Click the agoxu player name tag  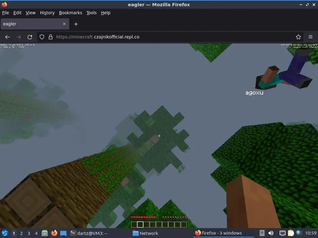(x=254, y=93)
